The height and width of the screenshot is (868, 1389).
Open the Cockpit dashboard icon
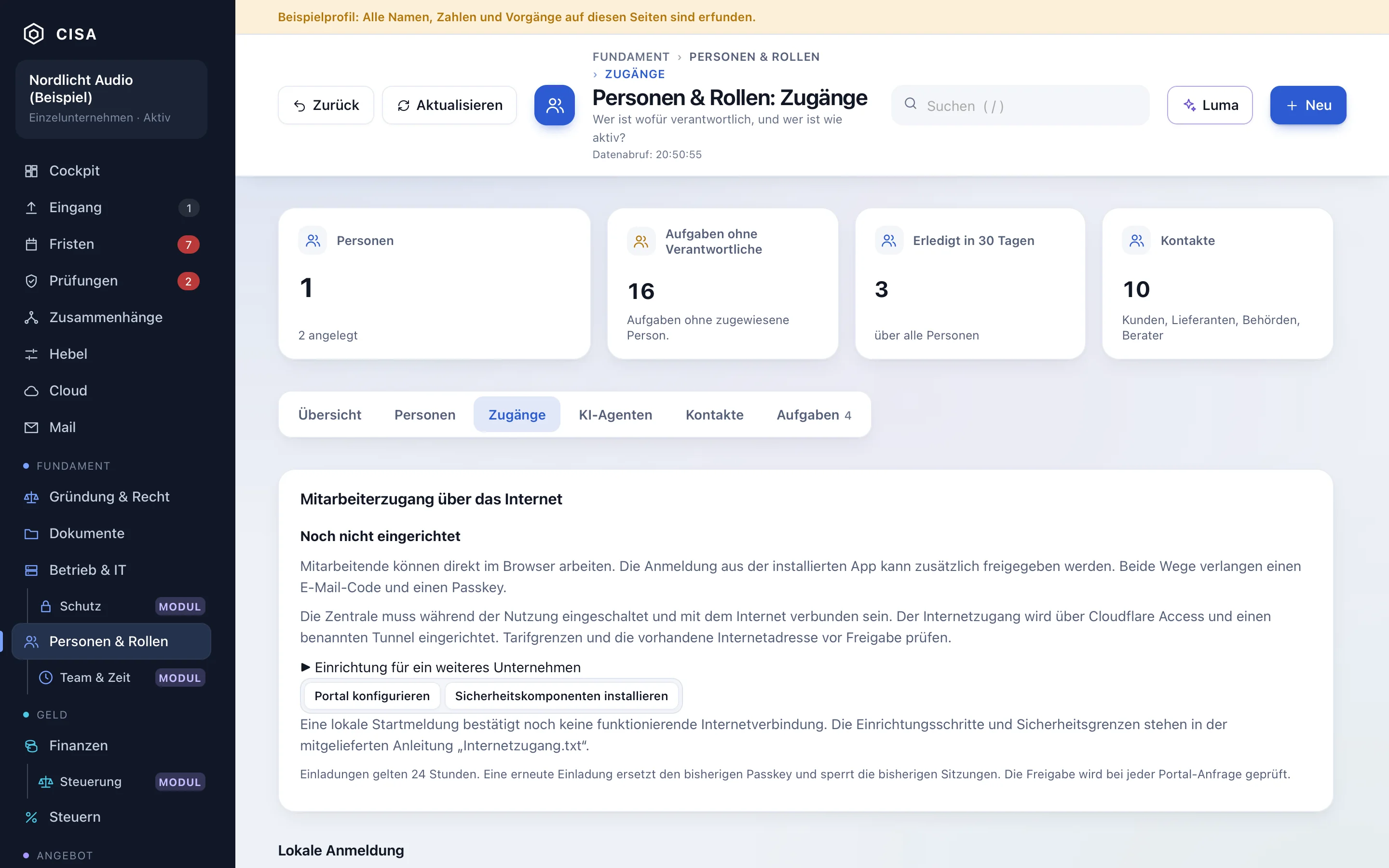[31, 171]
